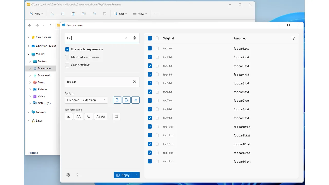Screen dimensions: 329x185
Task: Collapse the This PC tree node
Action: [28, 54]
